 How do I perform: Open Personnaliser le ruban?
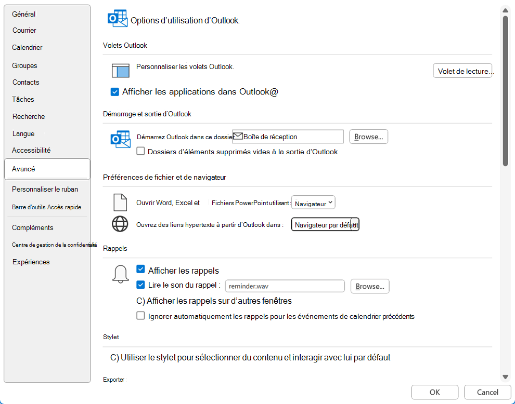[45, 189]
